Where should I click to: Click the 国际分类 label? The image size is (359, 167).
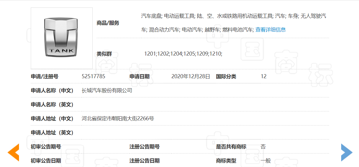226,76
